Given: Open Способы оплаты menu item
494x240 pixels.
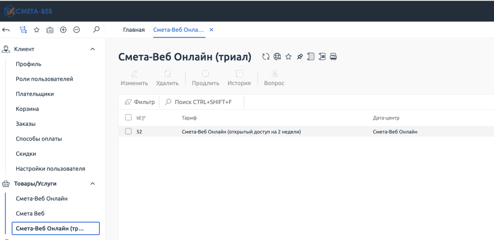Looking at the screenshot, I should click(39, 139).
